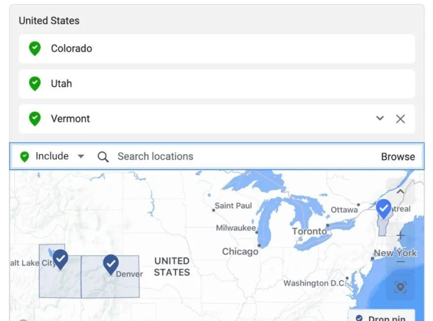
Task: Click the Drop pin button on the map
Action: point(382,317)
